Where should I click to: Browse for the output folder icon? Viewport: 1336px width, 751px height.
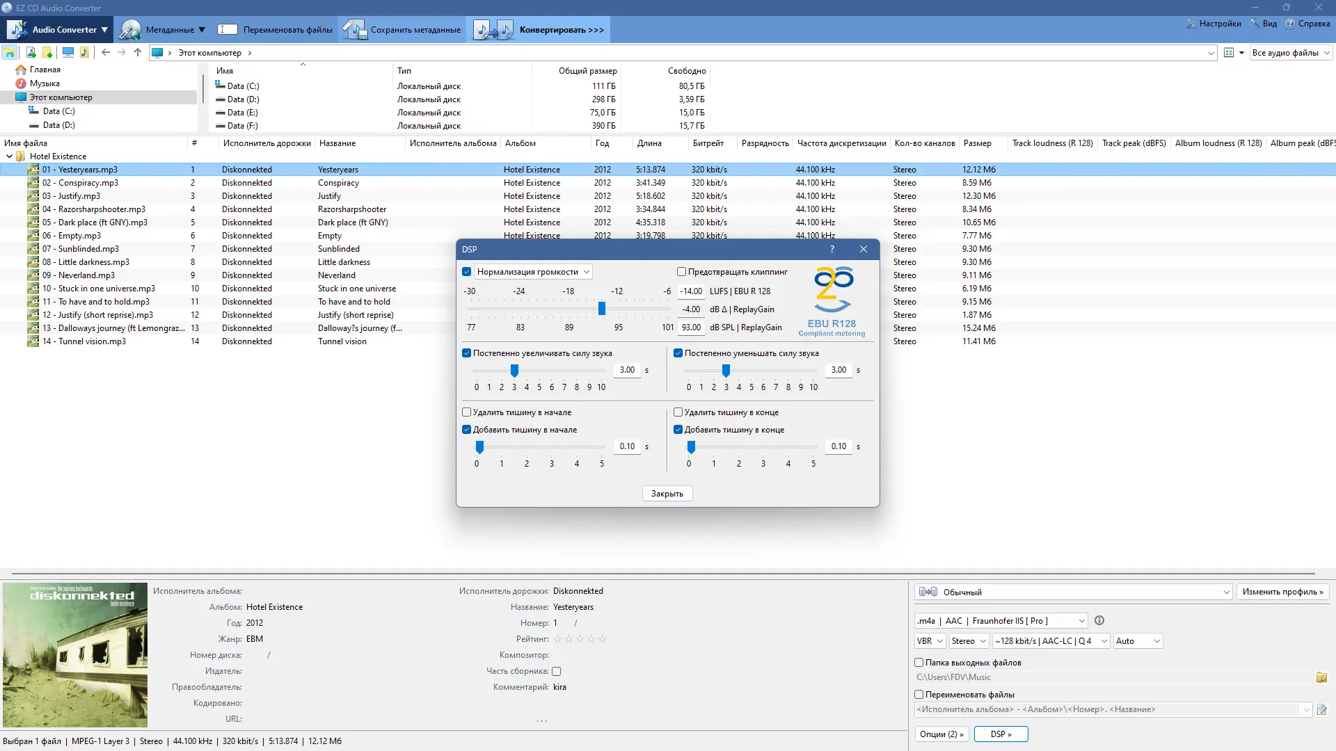pyautogui.click(x=1321, y=677)
